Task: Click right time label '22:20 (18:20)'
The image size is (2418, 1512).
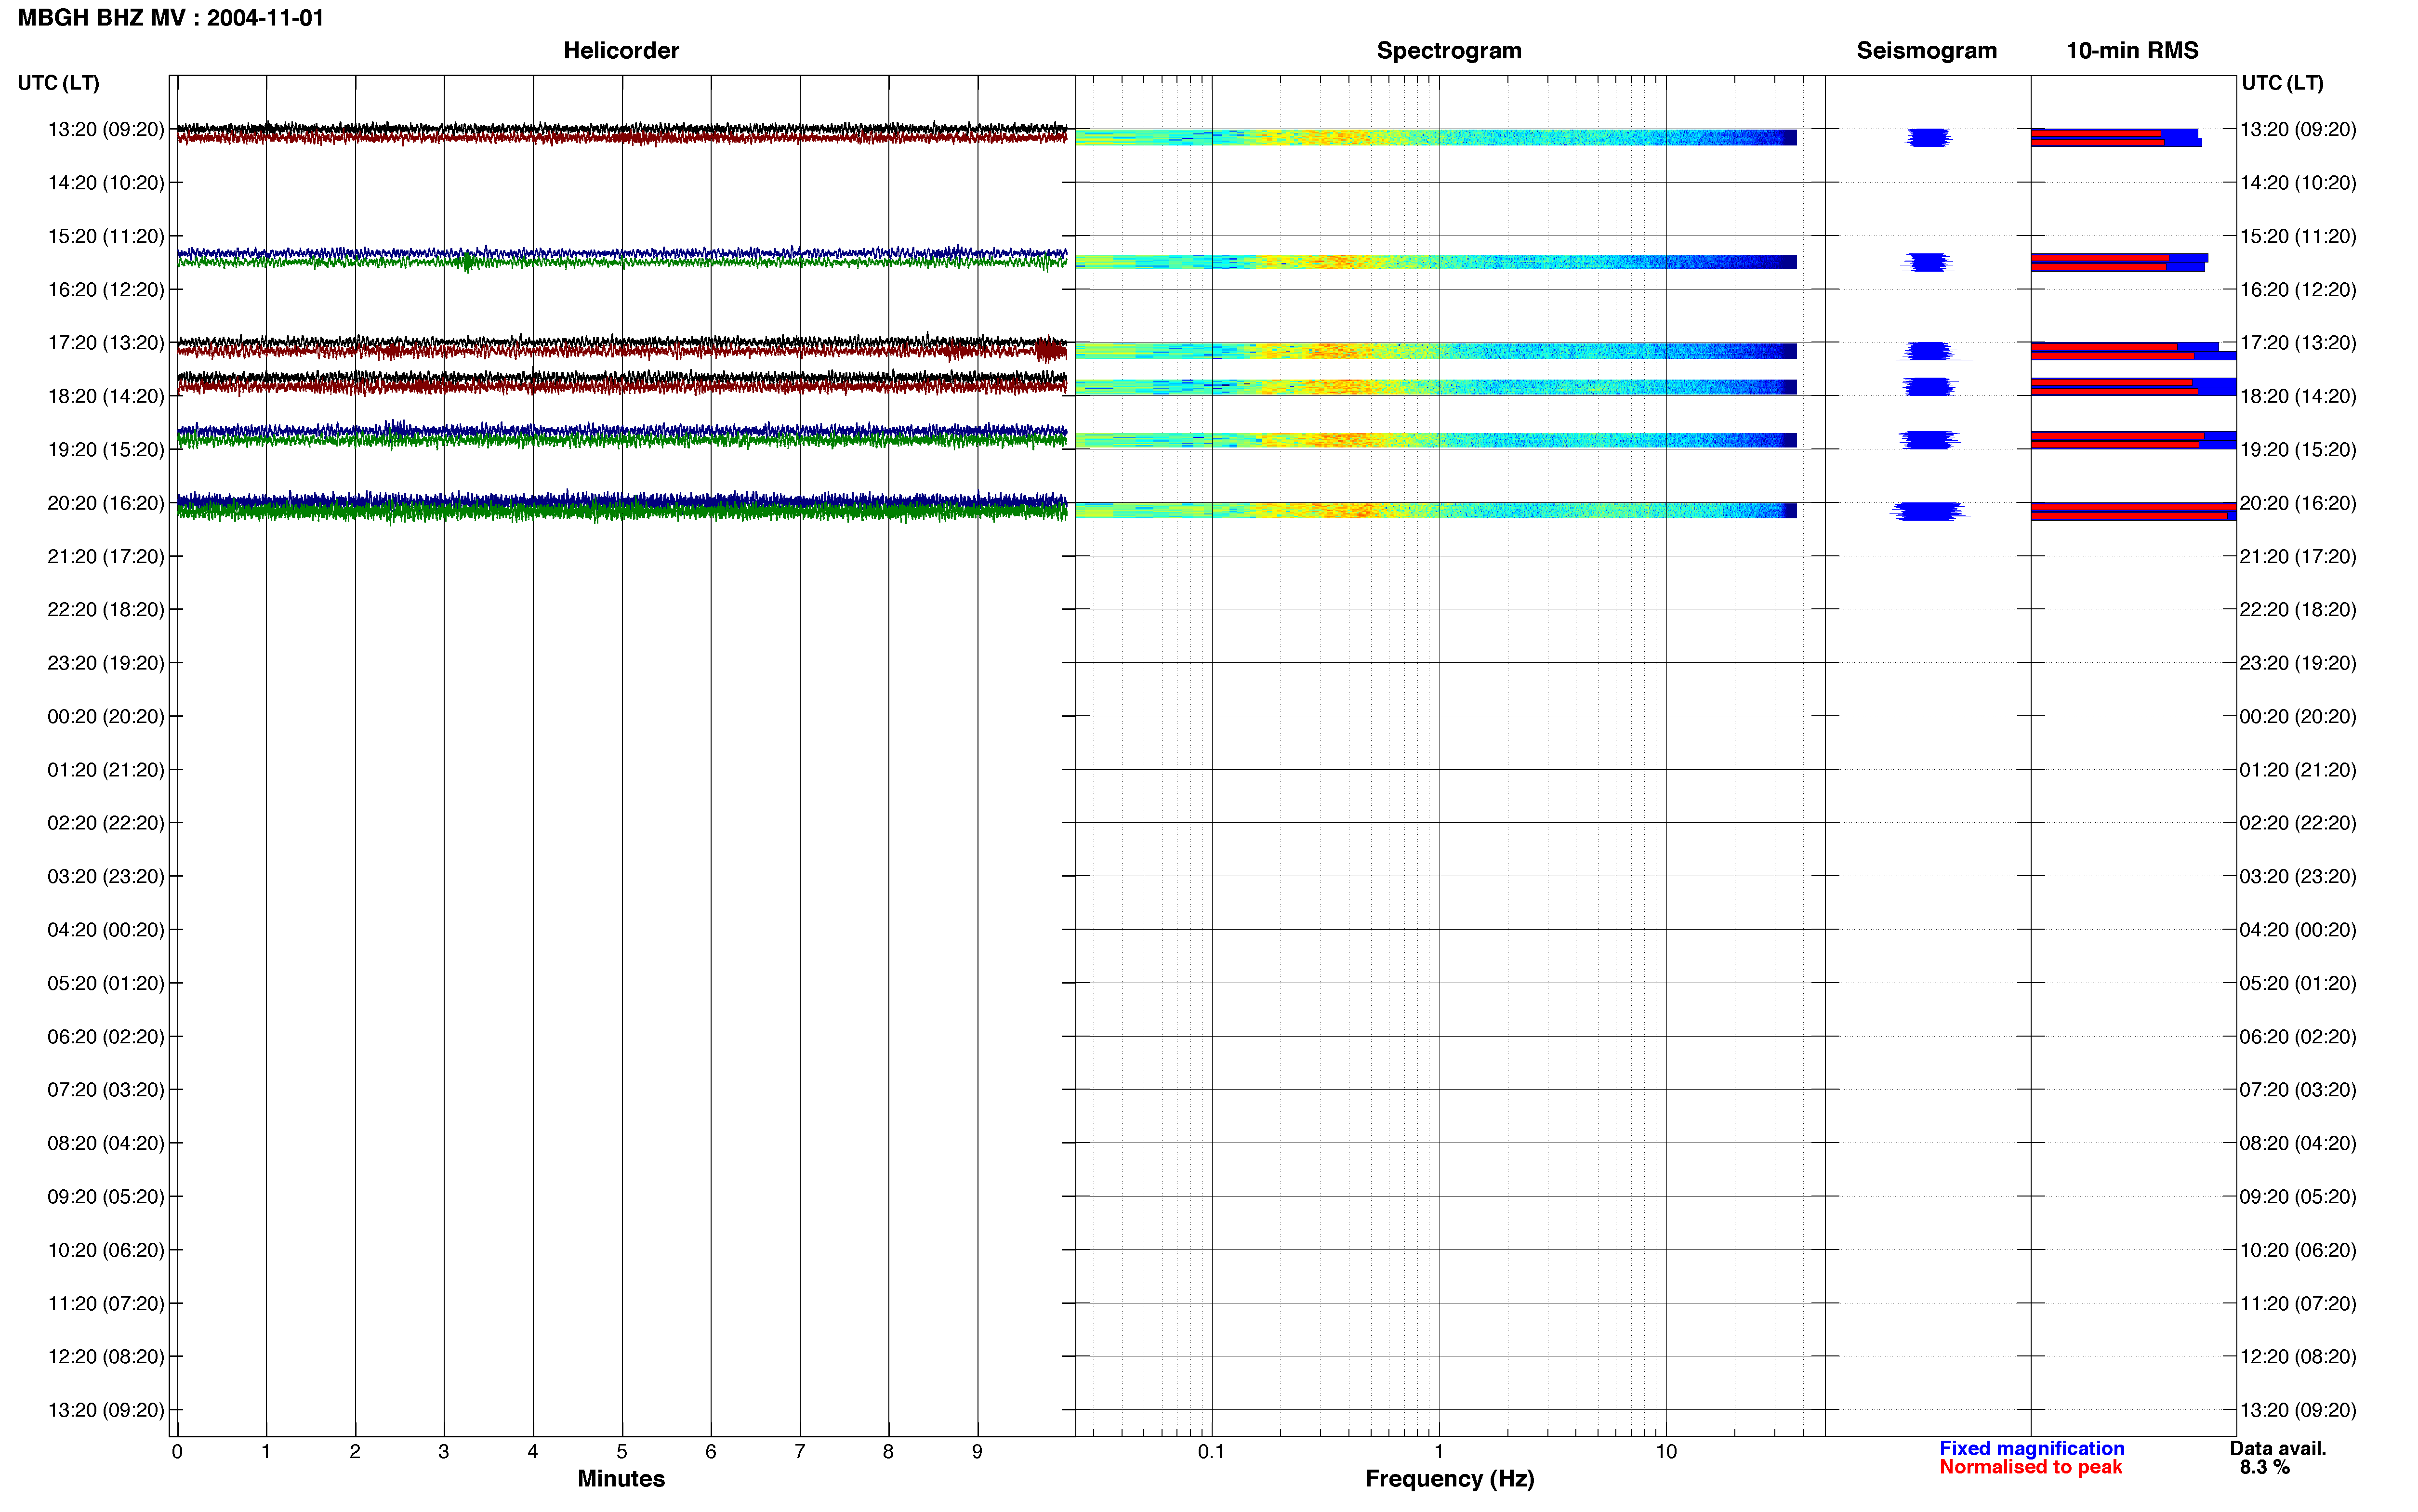Action: click(2298, 610)
